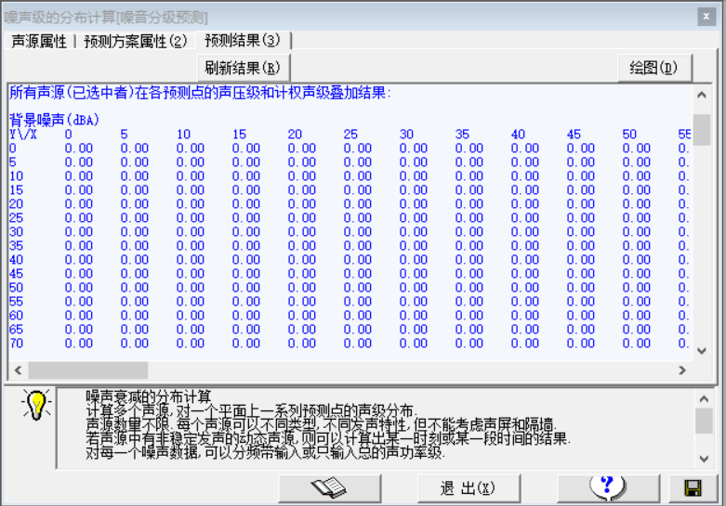Save results with the floppy disk icon
Image resolution: width=726 pixels, height=506 pixels.
693,488
